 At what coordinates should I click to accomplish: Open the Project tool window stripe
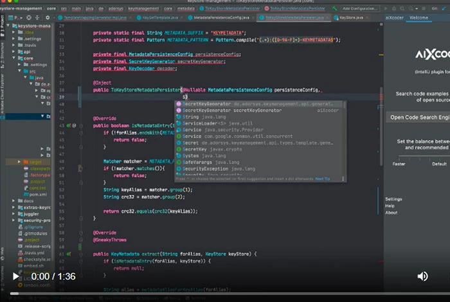tap(3, 26)
